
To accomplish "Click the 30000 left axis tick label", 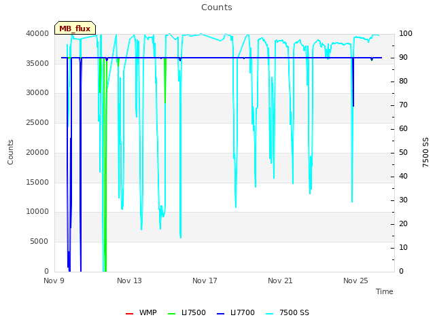I will tap(37, 93).
